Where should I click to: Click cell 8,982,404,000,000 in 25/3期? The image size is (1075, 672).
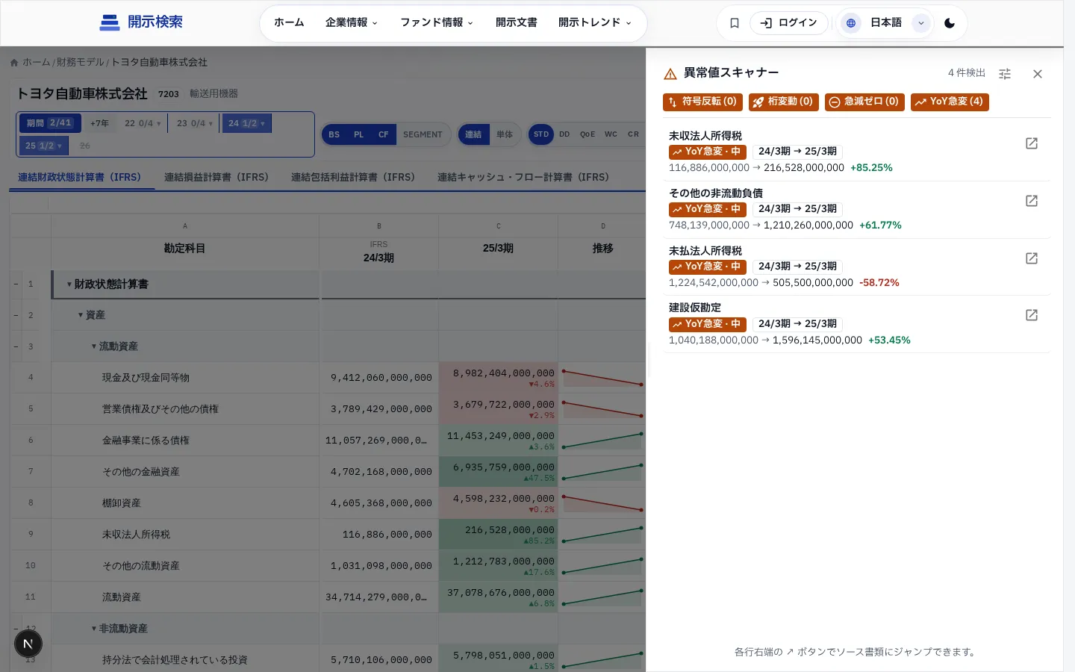tap(498, 378)
